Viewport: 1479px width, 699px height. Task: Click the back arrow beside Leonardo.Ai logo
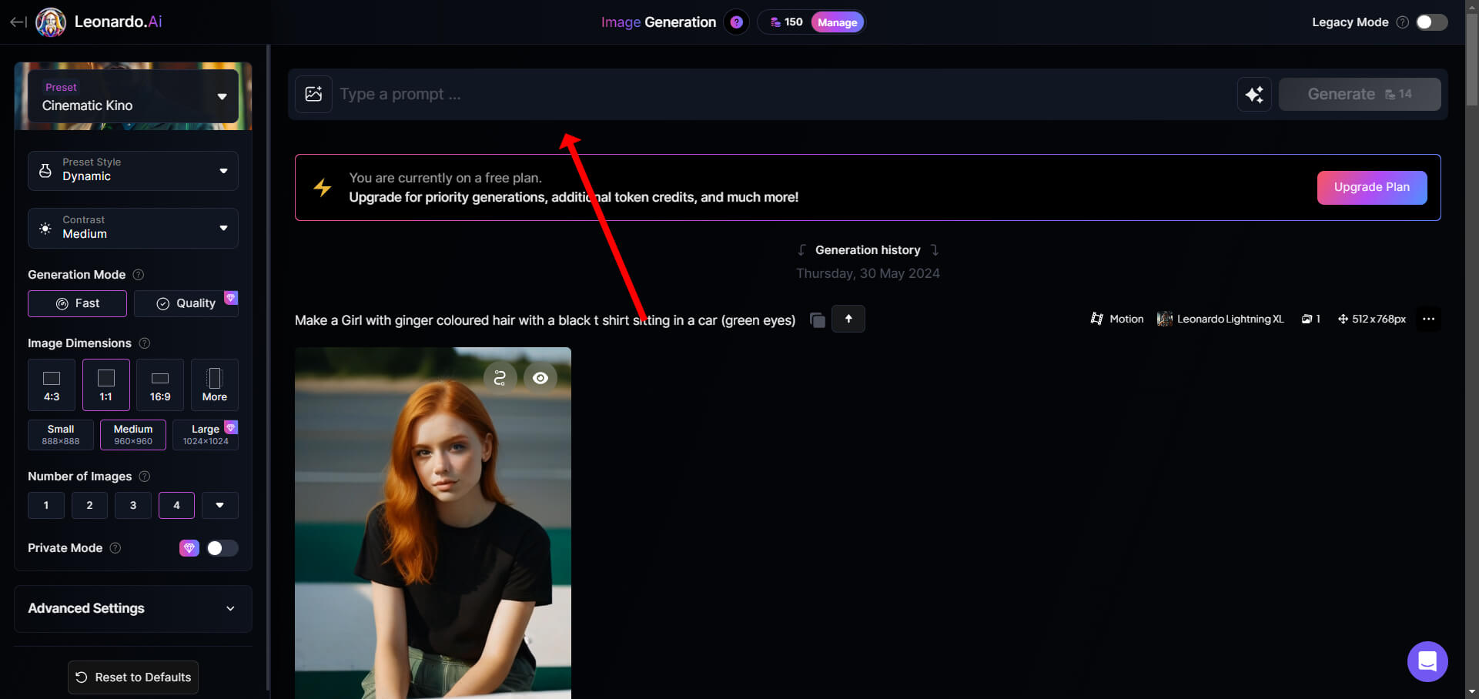click(18, 22)
